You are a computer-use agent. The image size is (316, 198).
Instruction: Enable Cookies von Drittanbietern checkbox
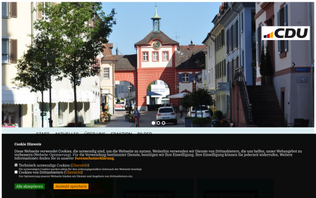16,172
